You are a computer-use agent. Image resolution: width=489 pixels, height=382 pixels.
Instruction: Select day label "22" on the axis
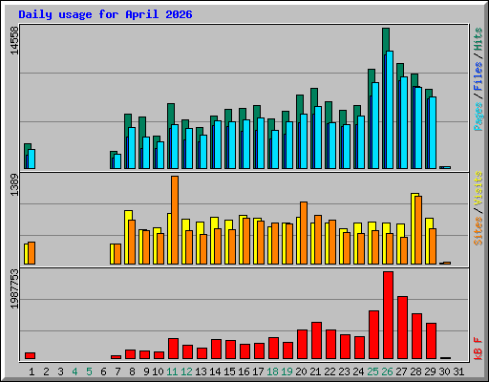(x=330, y=371)
